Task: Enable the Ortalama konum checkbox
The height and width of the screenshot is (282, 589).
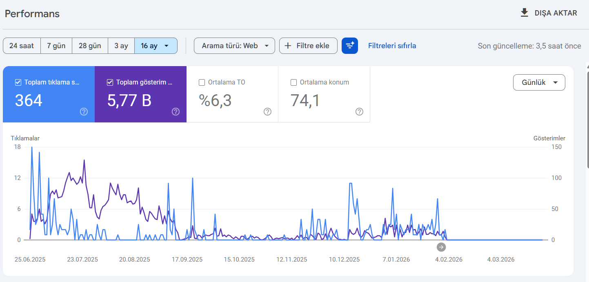Action: [x=293, y=82]
